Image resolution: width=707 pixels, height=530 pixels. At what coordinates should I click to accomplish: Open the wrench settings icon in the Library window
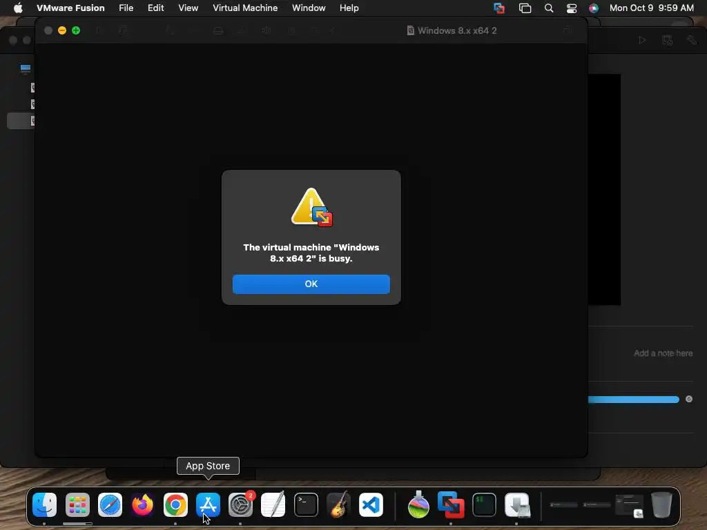[x=692, y=40]
